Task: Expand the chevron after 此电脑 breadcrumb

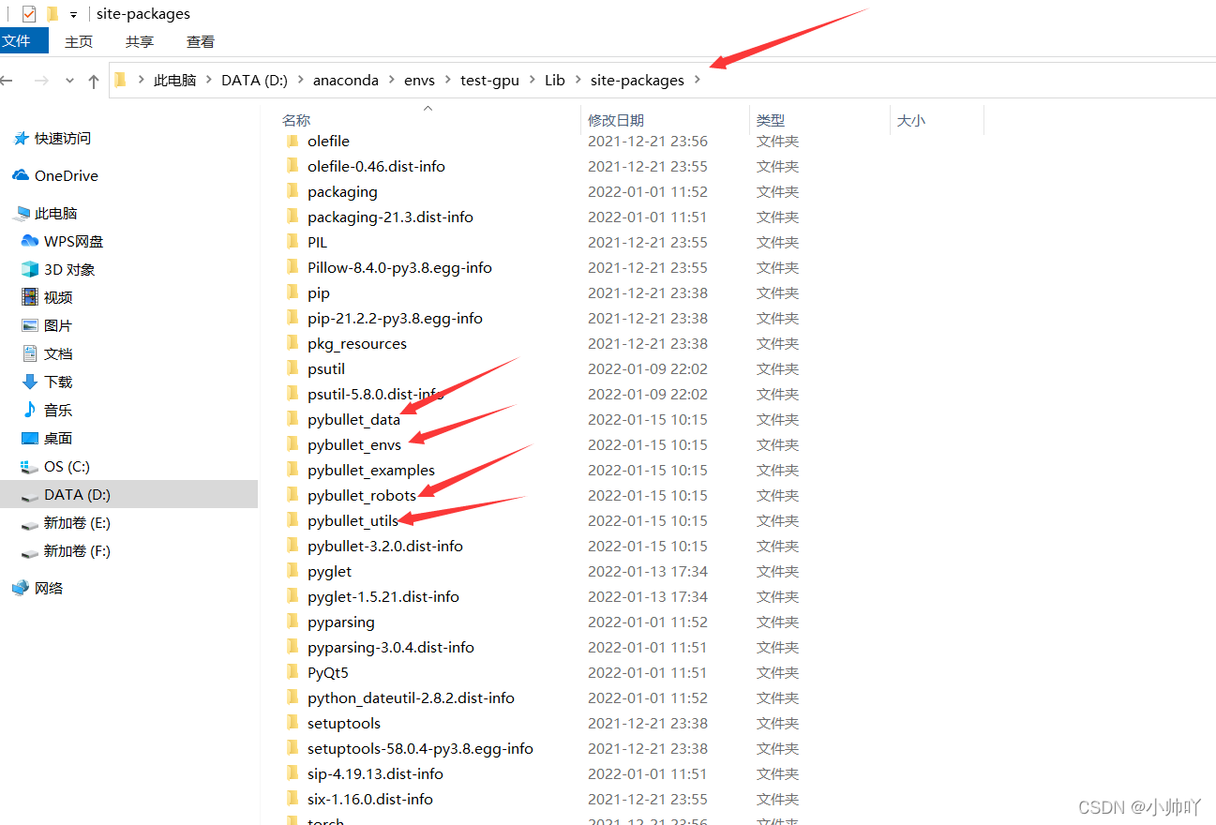Action: click(209, 81)
